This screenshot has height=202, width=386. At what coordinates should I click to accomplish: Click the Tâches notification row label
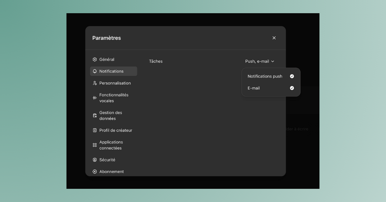click(x=156, y=61)
